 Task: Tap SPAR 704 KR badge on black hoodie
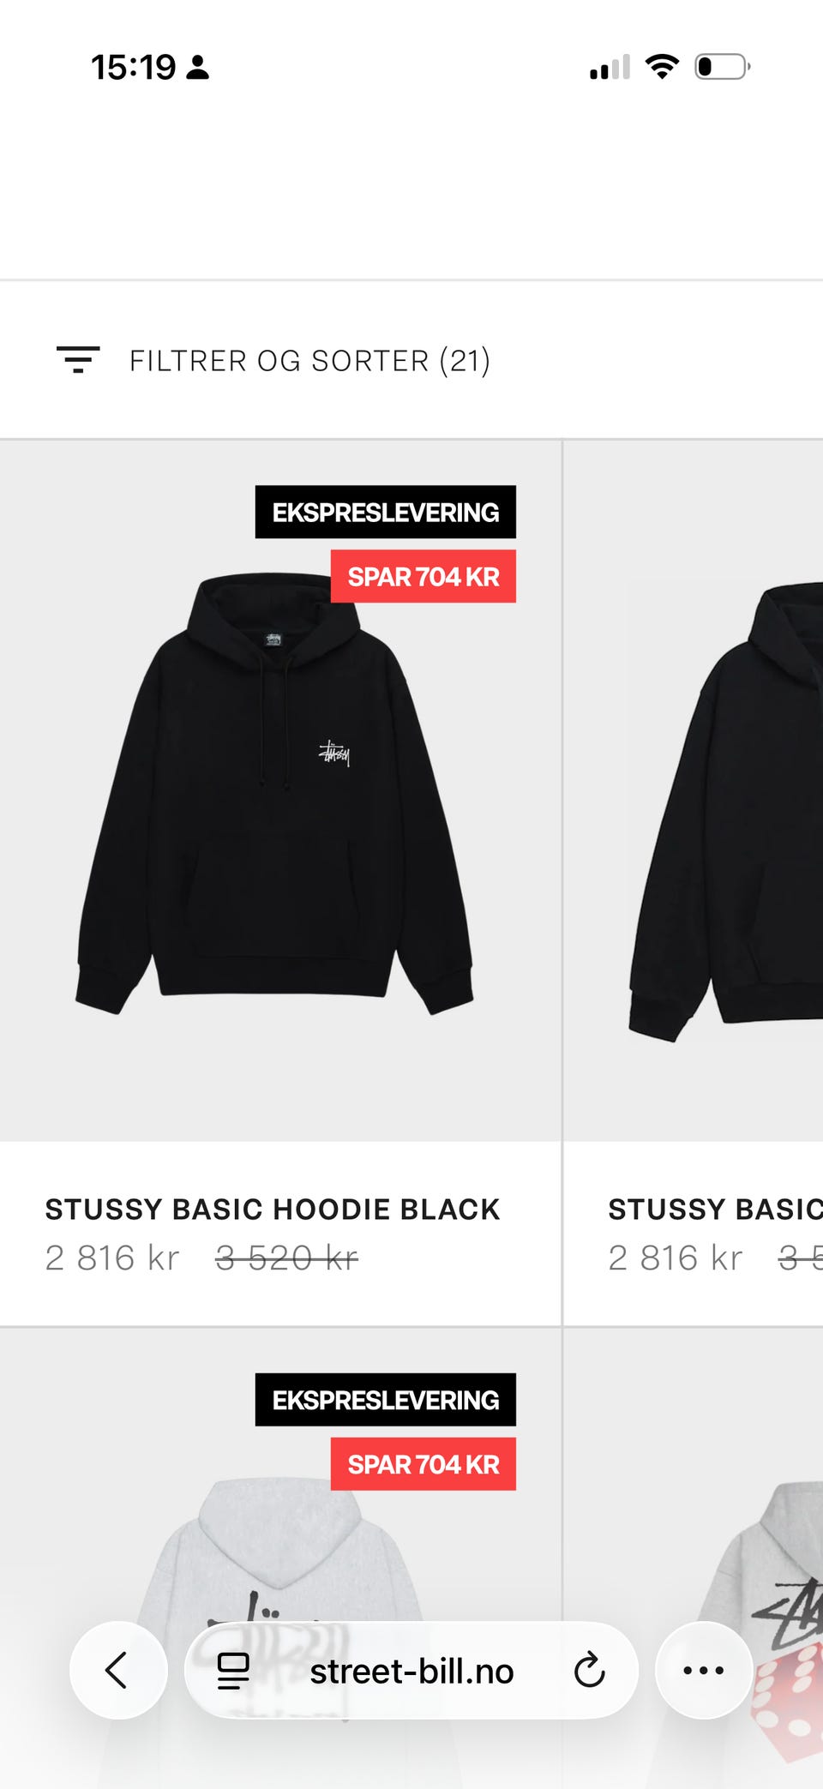point(424,576)
